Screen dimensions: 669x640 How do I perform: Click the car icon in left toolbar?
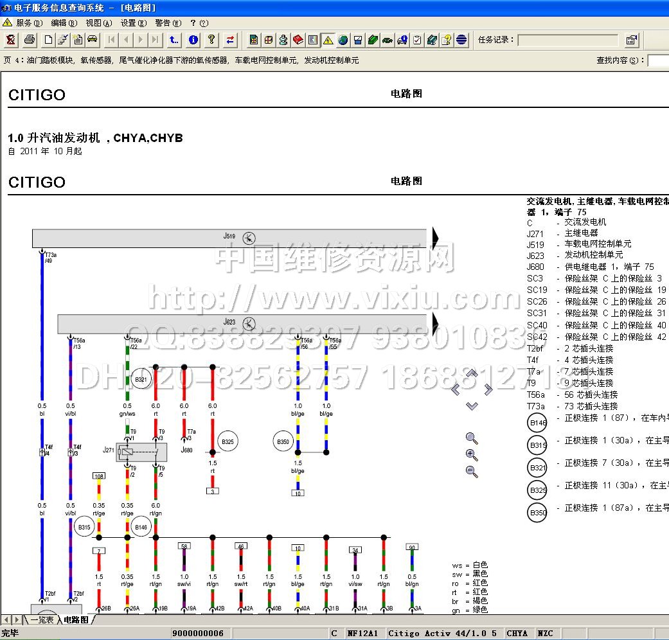93,40
